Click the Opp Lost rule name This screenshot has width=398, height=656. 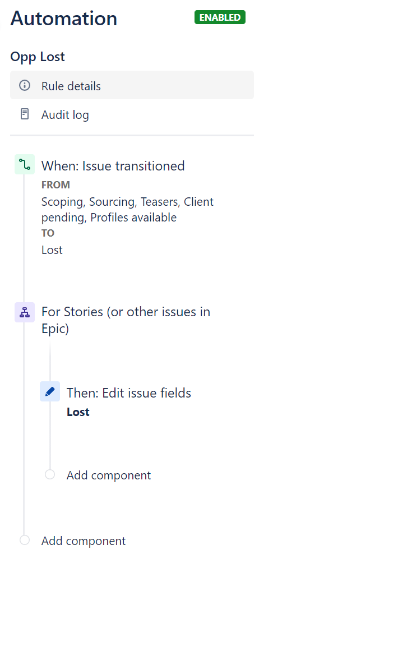coord(38,57)
